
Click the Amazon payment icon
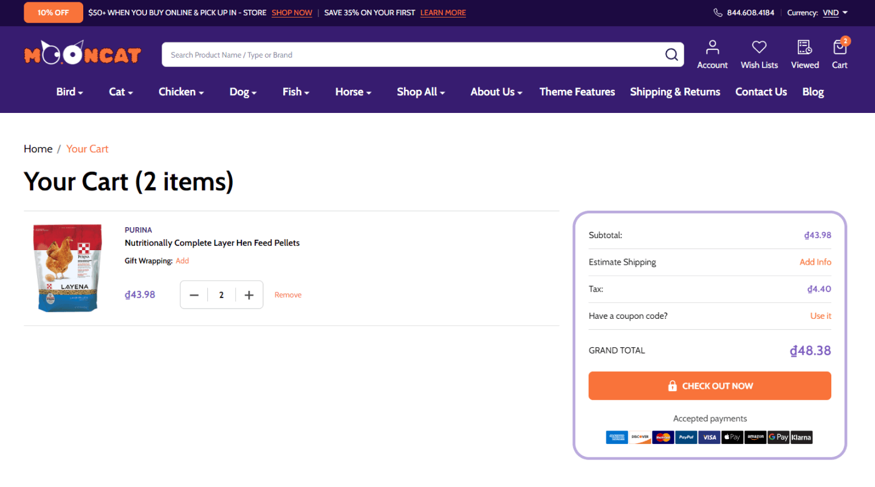[755, 437]
